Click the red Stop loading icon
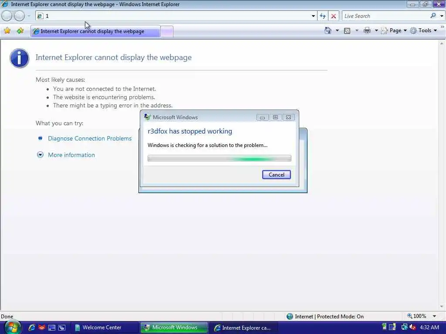446x334 pixels. (x=333, y=16)
